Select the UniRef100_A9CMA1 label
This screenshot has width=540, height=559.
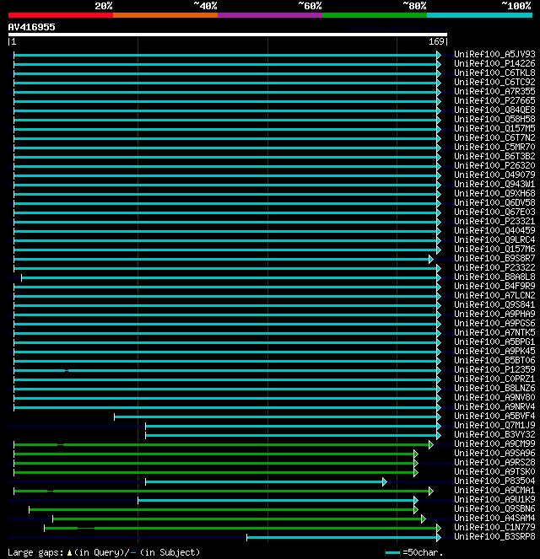coord(494,490)
